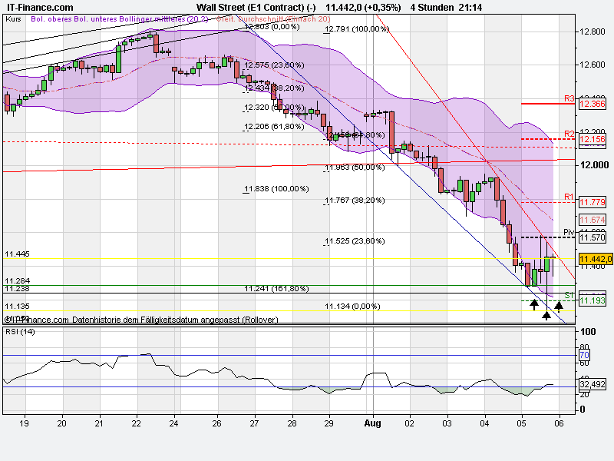
Task: Click Fibonacci label 12.575 (23,60%)
Action: coord(274,65)
